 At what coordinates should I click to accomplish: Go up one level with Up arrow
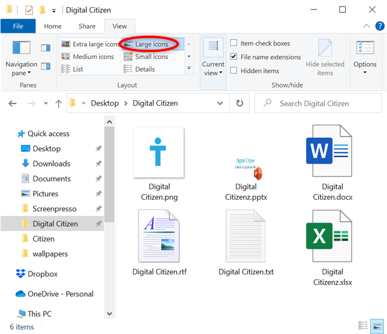point(59,103)
